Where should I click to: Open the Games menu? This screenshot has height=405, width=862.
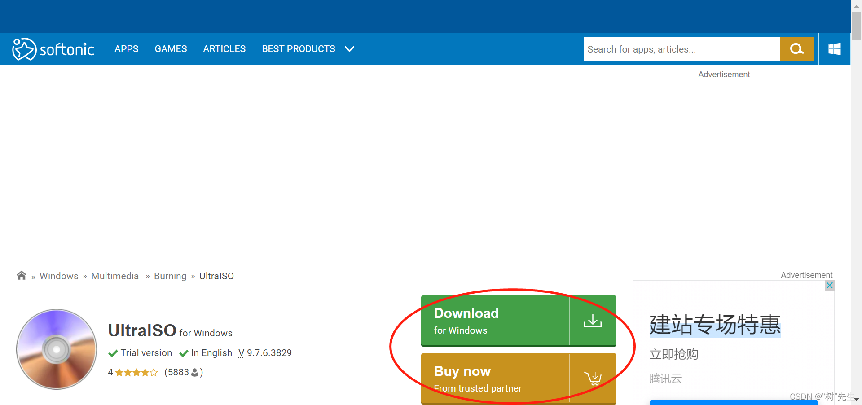171,49
